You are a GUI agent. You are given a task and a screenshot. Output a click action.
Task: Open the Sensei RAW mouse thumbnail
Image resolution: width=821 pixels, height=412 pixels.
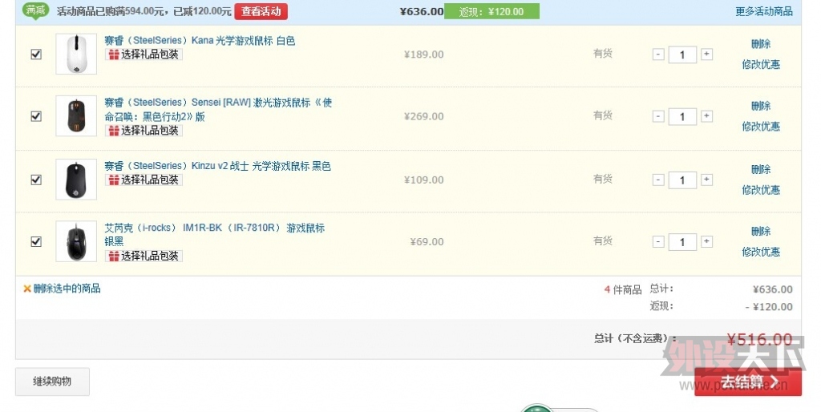[76, 115]
